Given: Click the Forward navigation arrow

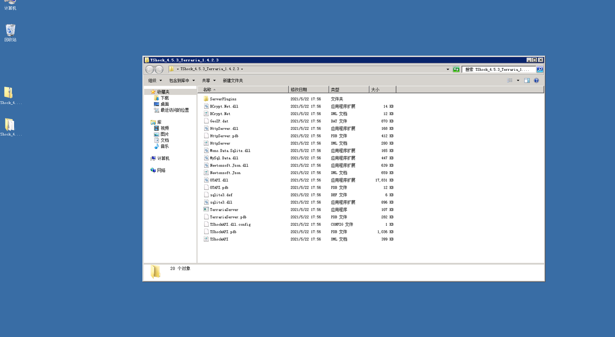Looking at the screenshot, I should coord(159,69).
